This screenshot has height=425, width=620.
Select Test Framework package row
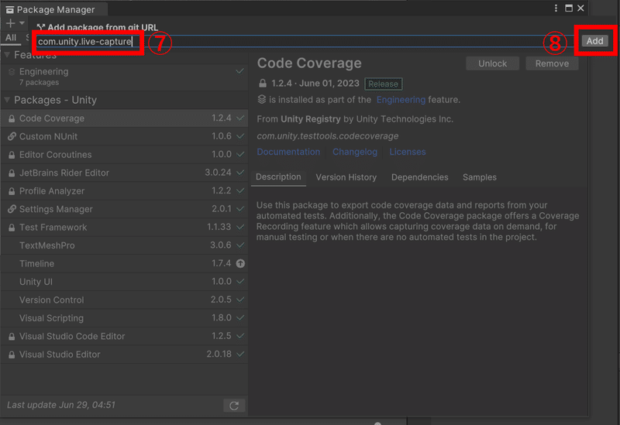[124, 227]
